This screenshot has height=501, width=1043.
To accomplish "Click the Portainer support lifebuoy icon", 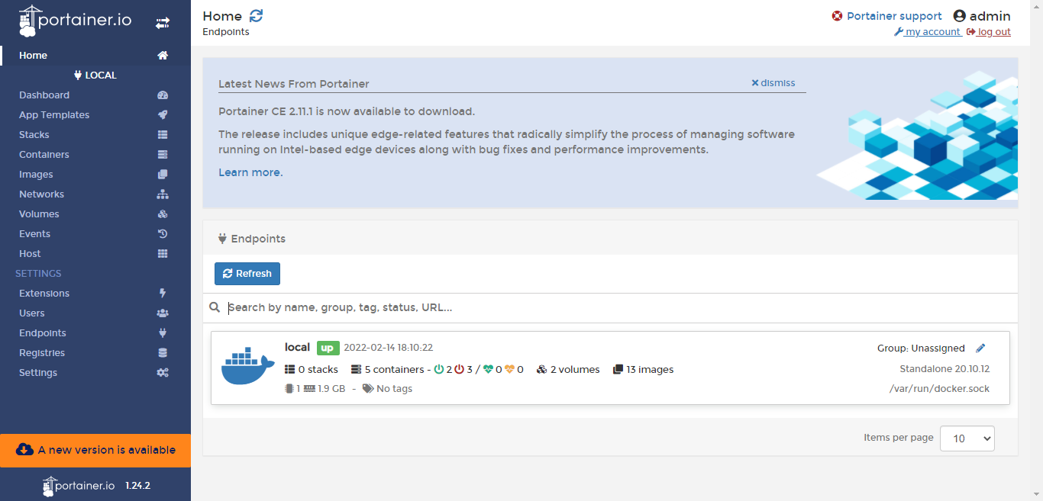I will coord(838,16).
